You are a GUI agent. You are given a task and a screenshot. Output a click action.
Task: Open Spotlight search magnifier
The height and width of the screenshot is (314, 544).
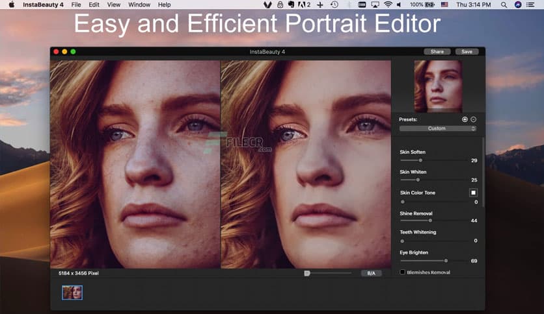point(504,5)
